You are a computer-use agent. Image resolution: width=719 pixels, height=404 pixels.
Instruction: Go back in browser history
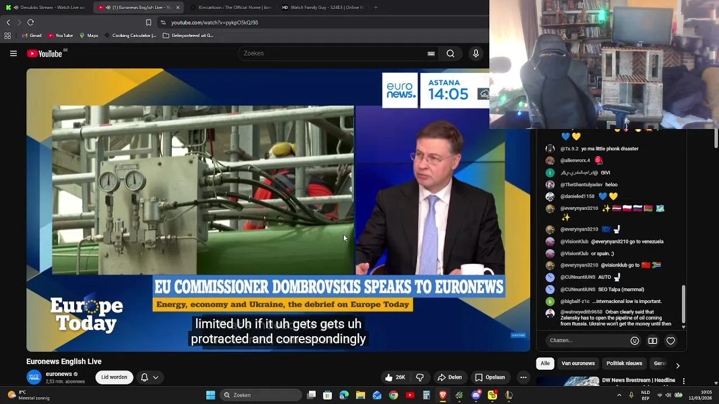[x=8, y=22]
